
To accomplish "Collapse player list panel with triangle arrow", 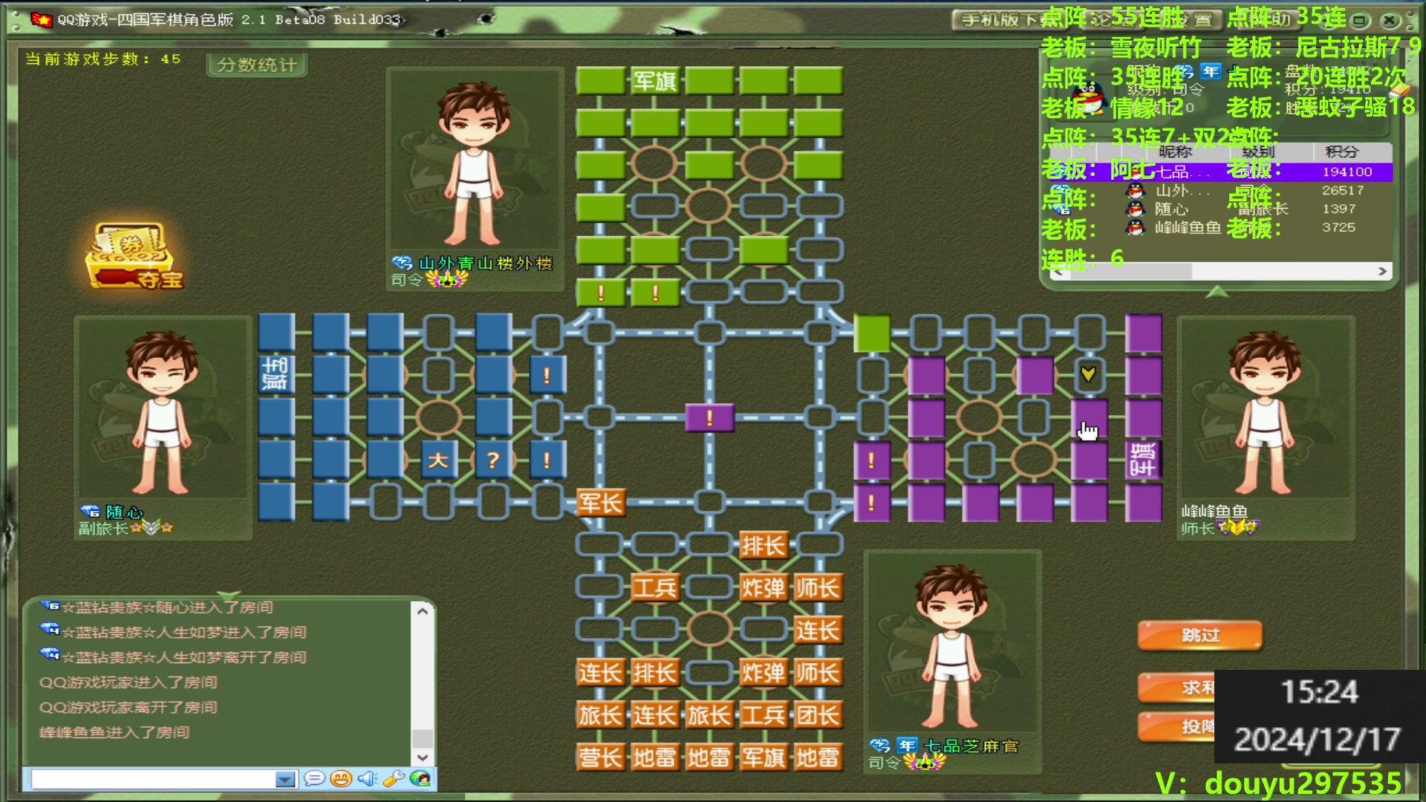I will [x=1217, y=293].
